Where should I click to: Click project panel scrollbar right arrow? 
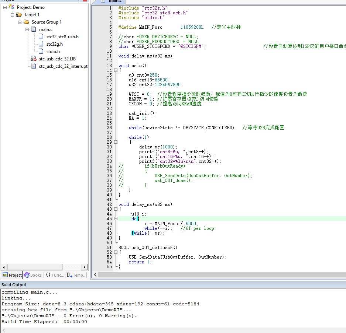[85, 267]
